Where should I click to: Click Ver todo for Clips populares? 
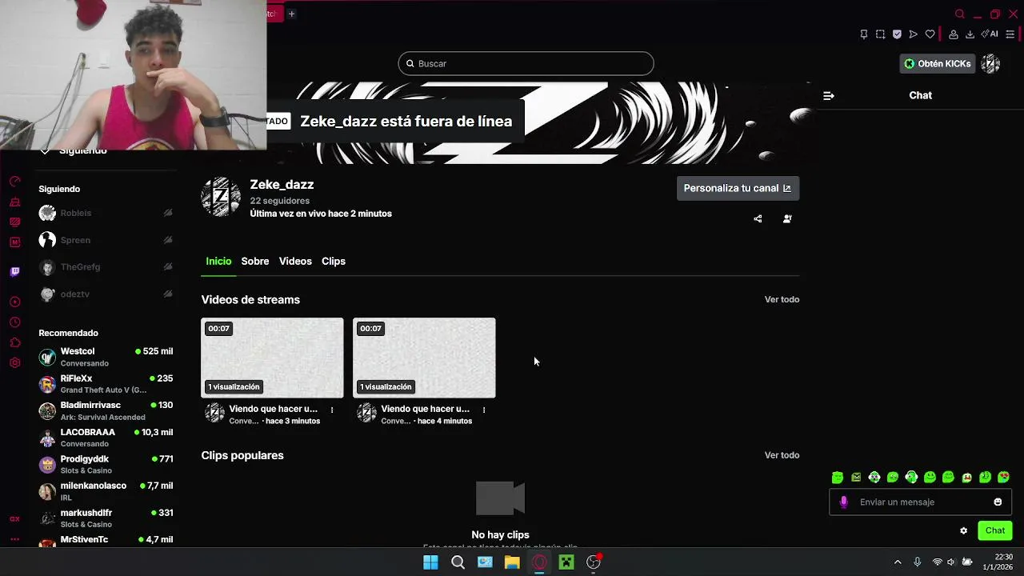[x=782, y=455]
